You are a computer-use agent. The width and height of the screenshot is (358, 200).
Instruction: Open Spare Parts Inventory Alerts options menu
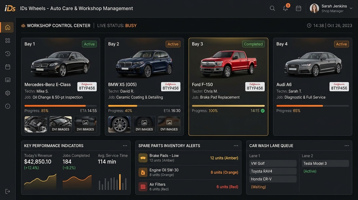236,146
